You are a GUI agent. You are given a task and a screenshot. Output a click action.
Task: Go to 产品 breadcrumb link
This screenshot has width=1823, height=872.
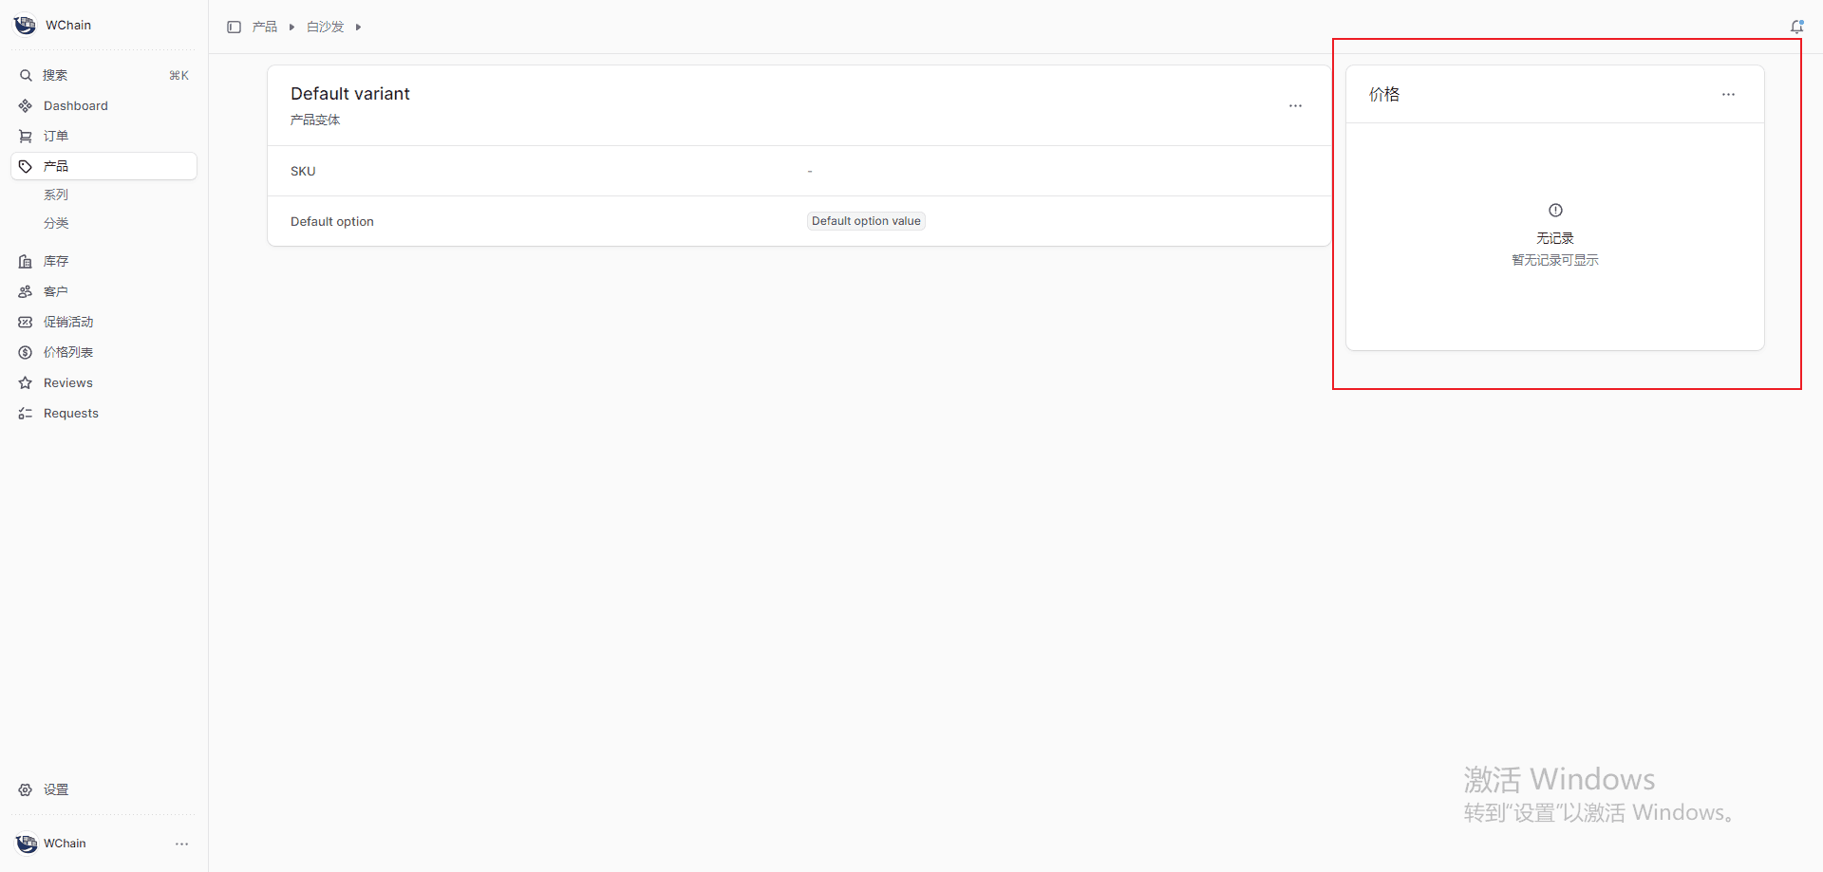click(265, 27)
